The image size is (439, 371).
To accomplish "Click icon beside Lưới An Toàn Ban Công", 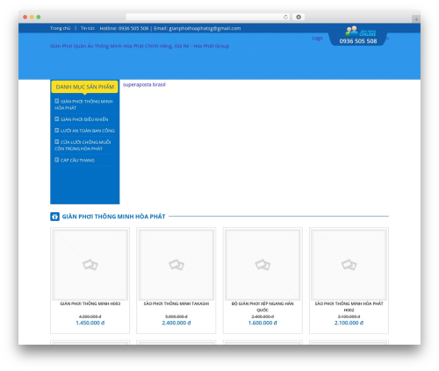I will pyautogui.click(x=57, y=130).
